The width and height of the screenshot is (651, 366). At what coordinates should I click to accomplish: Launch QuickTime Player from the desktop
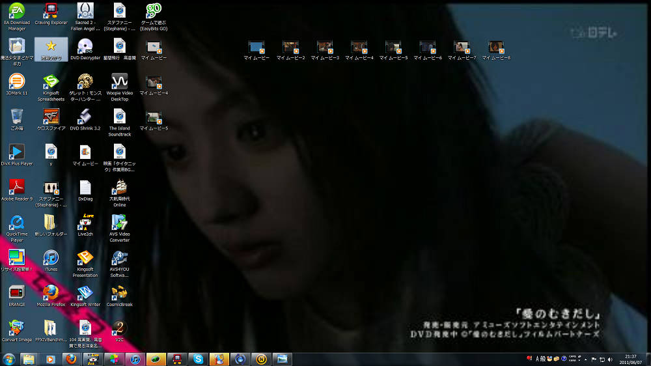[x=17, y=229]
